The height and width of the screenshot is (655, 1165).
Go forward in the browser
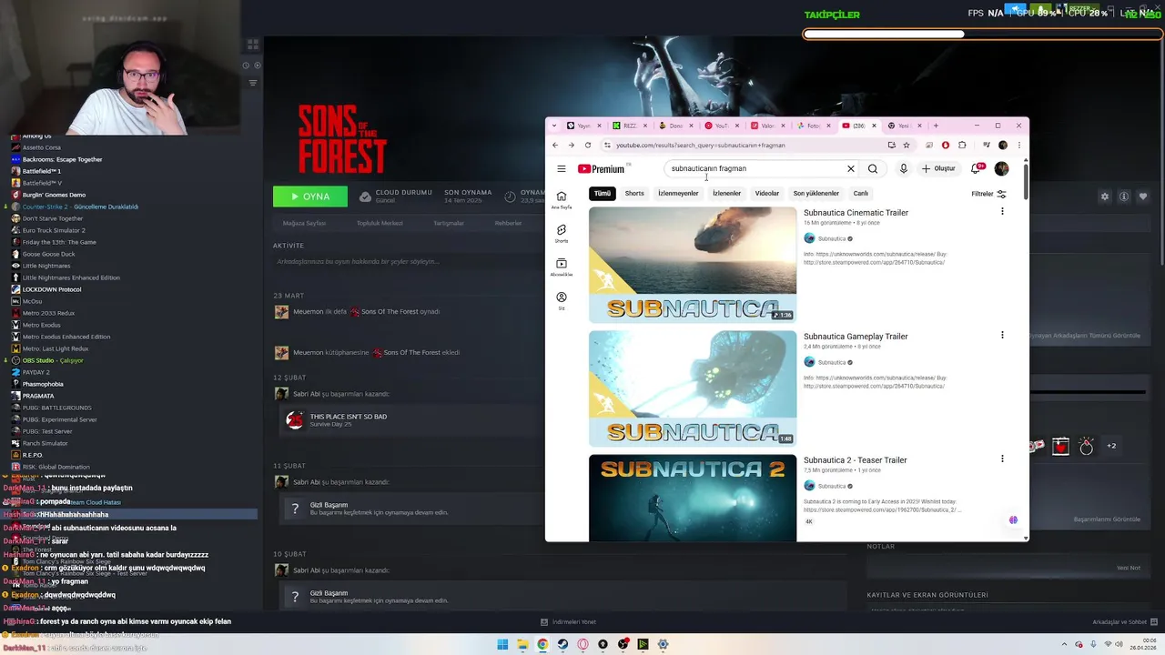click(572, 145)
